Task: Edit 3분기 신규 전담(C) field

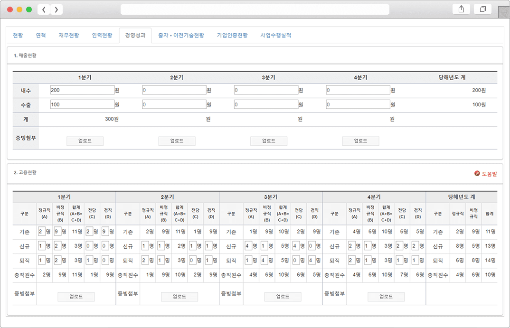Action: click(x=296, y=246)
